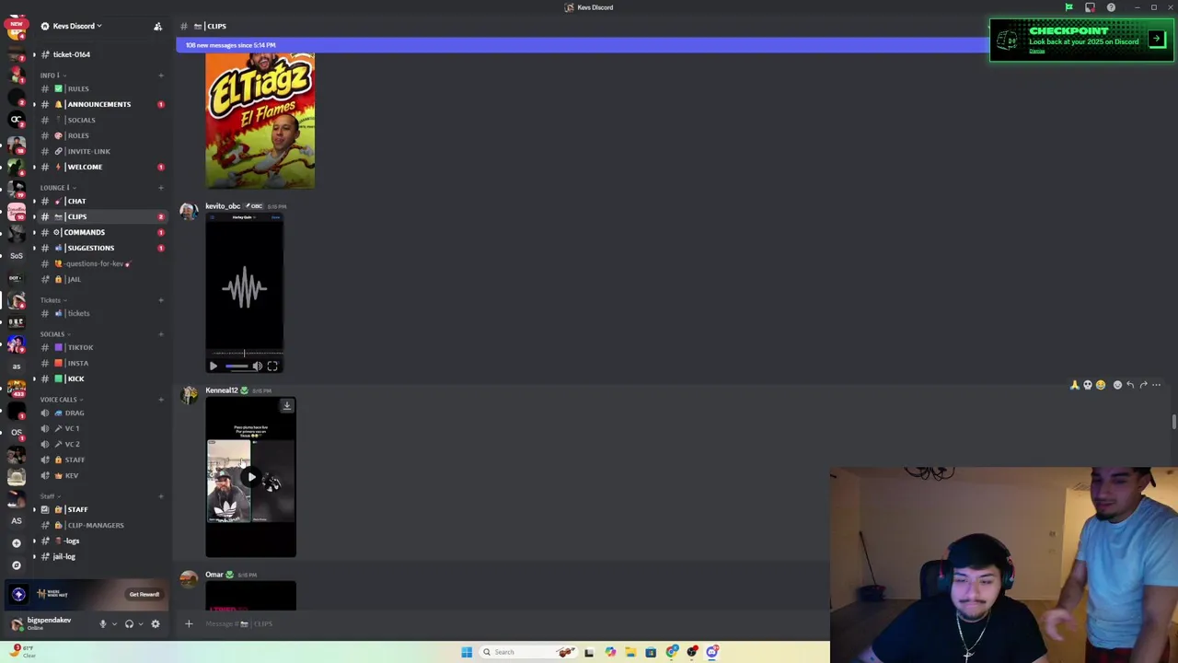Viewport: 1178px width, 663px height.
Task: Open the attachment plus button in message bar
Action: pyautogui.click(x=189, y=624)
